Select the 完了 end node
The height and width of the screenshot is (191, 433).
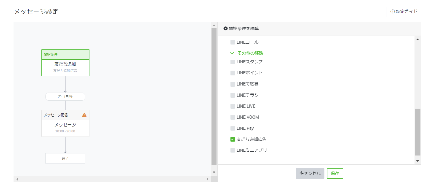coord(65,158)
